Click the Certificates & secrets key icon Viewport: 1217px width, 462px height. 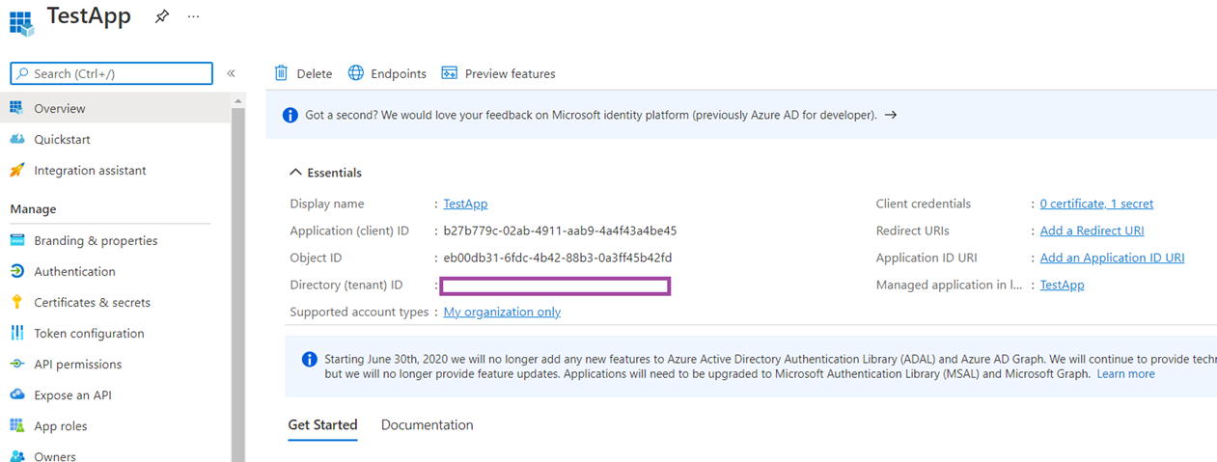tap(17, 302)
